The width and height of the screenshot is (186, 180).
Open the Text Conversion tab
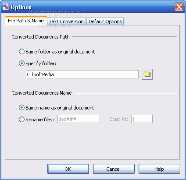pos(66,21)
